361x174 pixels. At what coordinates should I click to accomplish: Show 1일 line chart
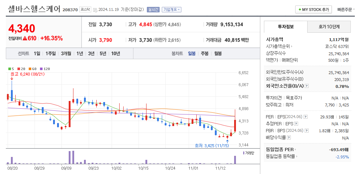click(x=37, y=54)
